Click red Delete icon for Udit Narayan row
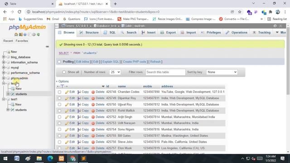The height and width of the screenshot is (163, 290). click(x=93, y=123)
